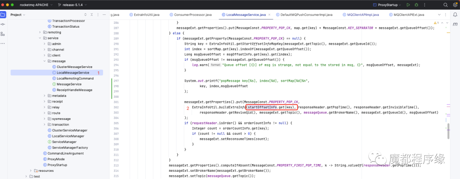Click interface icon beside MessageService
The image size is (460, 179).
(x=54, y=84)
